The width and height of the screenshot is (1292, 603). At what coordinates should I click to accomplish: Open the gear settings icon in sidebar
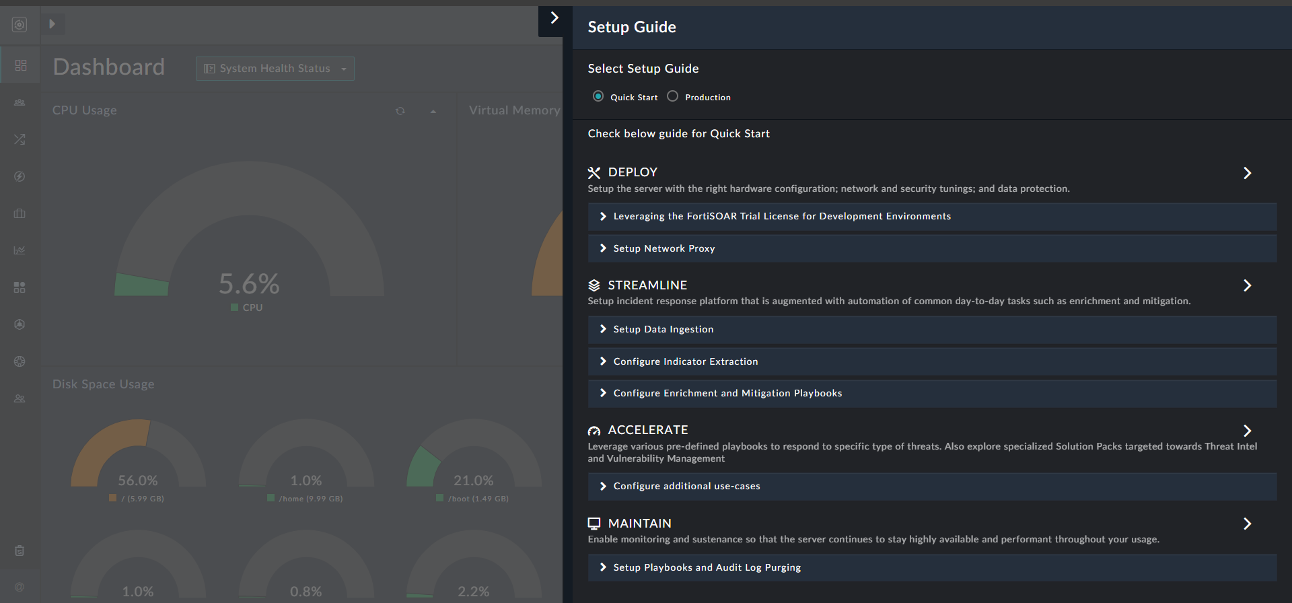20,361
